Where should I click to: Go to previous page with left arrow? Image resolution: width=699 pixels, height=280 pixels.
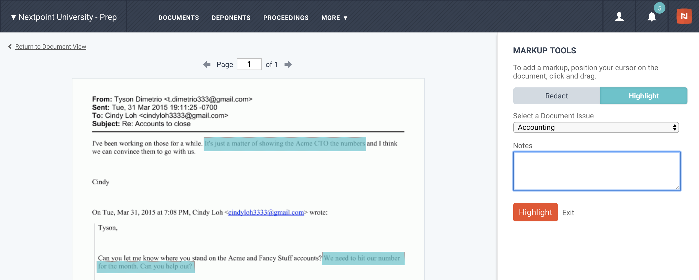coord(207,64)
